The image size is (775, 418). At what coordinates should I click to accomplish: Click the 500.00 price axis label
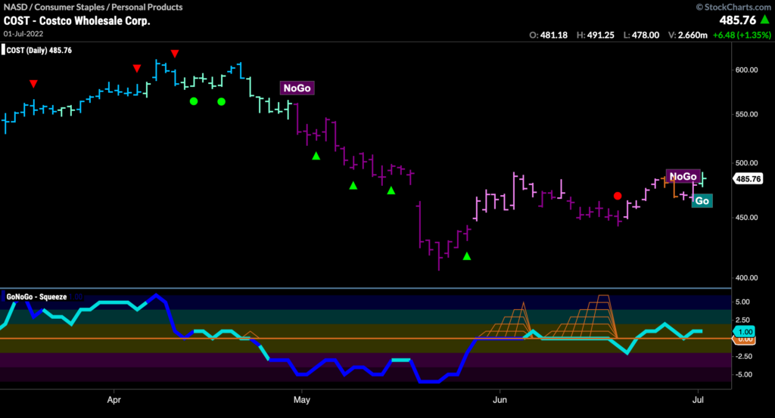click(x=746, y=163)
